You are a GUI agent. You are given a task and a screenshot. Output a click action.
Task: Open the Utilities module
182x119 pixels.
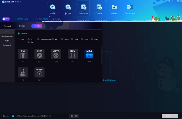(x=114, y=9)
